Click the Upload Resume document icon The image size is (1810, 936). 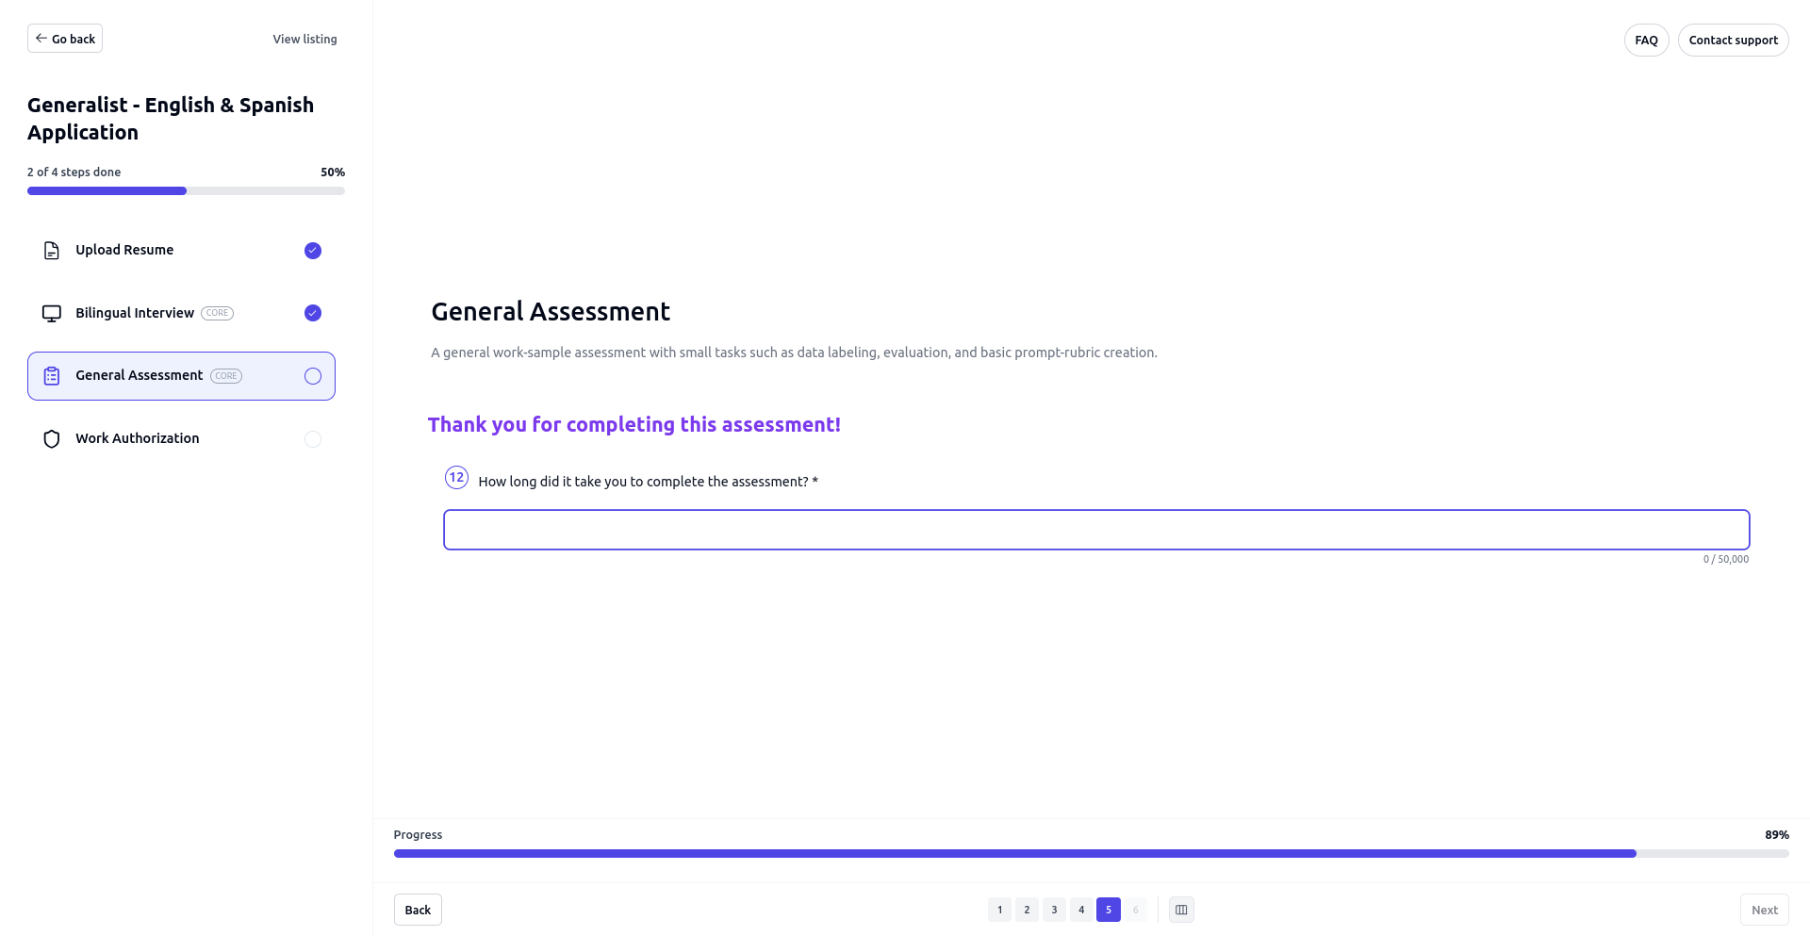52,251
